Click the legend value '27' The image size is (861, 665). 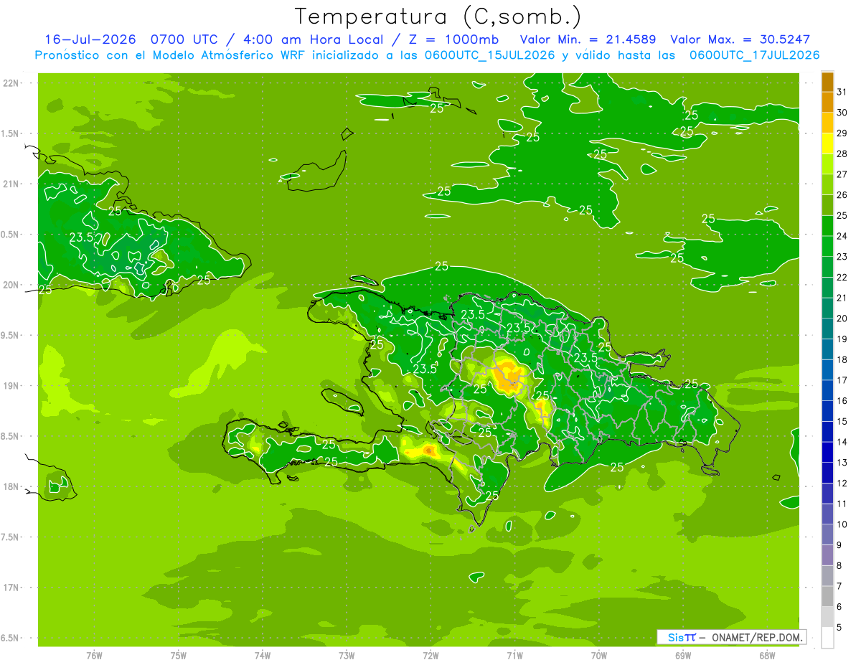tap(842, 174)
